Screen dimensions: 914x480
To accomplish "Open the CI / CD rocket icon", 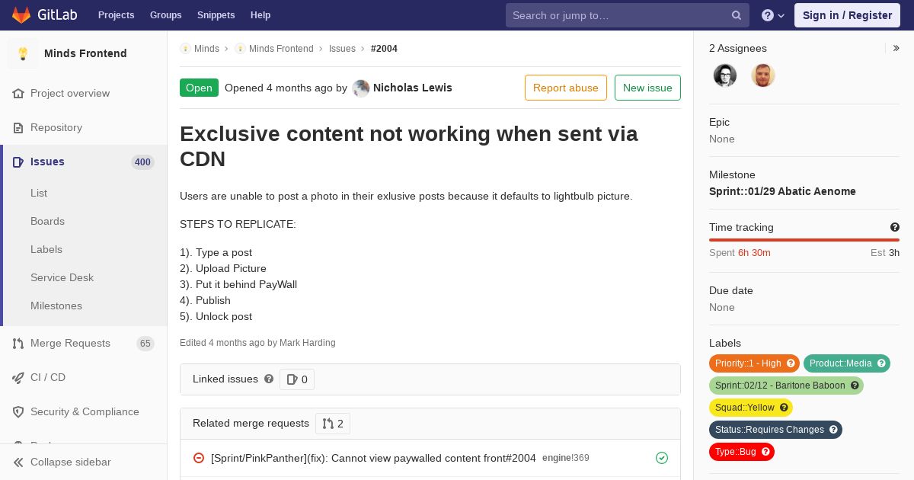I will tap(18, 378).
